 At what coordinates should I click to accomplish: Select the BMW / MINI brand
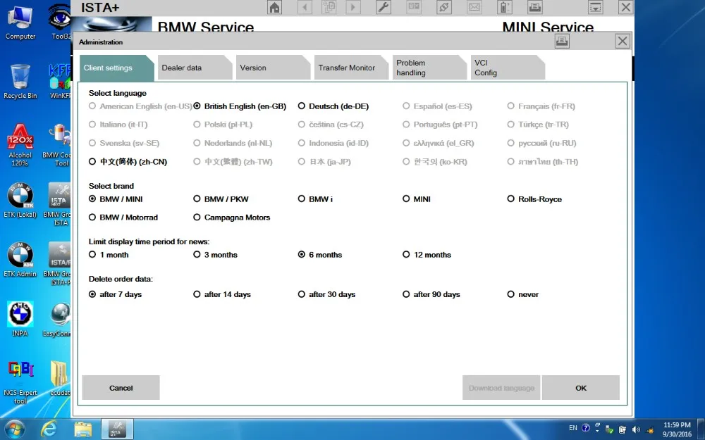coord(116,199)
